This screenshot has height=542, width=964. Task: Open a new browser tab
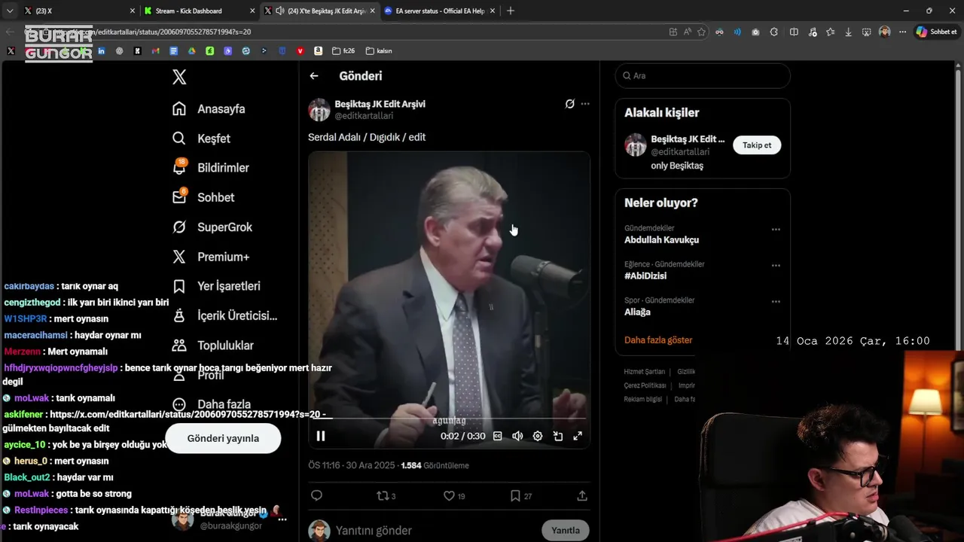tap(511, 11)
